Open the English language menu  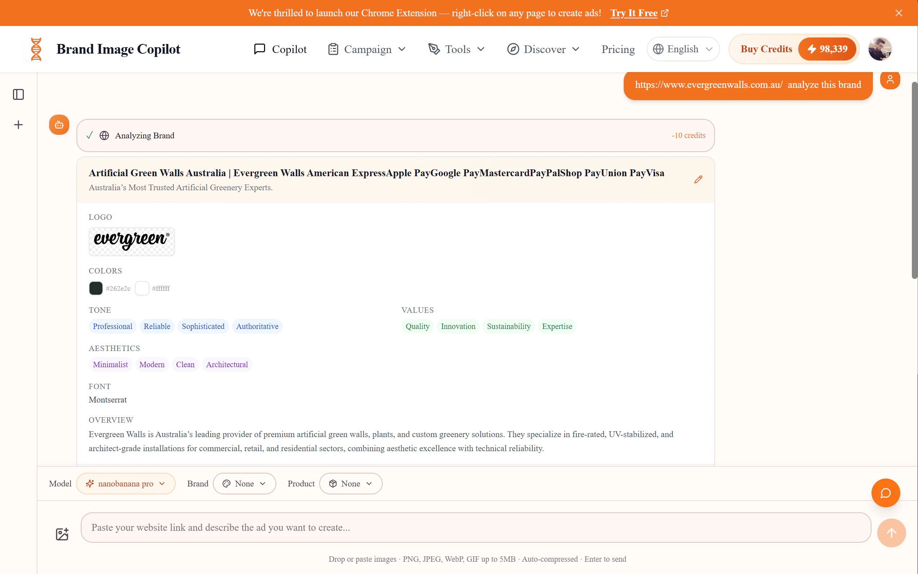(682, 49)
